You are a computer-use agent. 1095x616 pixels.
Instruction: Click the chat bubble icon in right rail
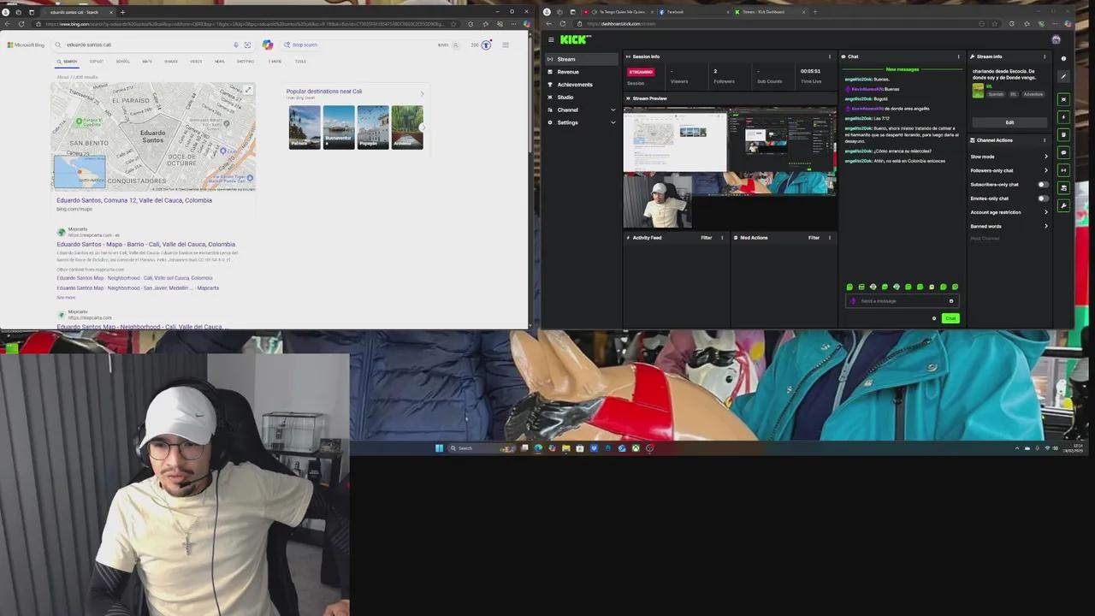click(x=1063, y=152)
